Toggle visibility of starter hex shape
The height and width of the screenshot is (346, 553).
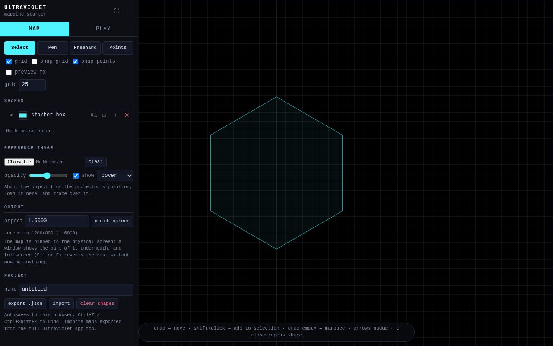[x=11, y=115]
